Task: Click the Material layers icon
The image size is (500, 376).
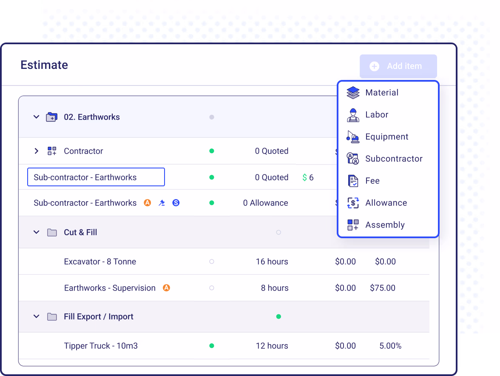Action: pos(353,92)
